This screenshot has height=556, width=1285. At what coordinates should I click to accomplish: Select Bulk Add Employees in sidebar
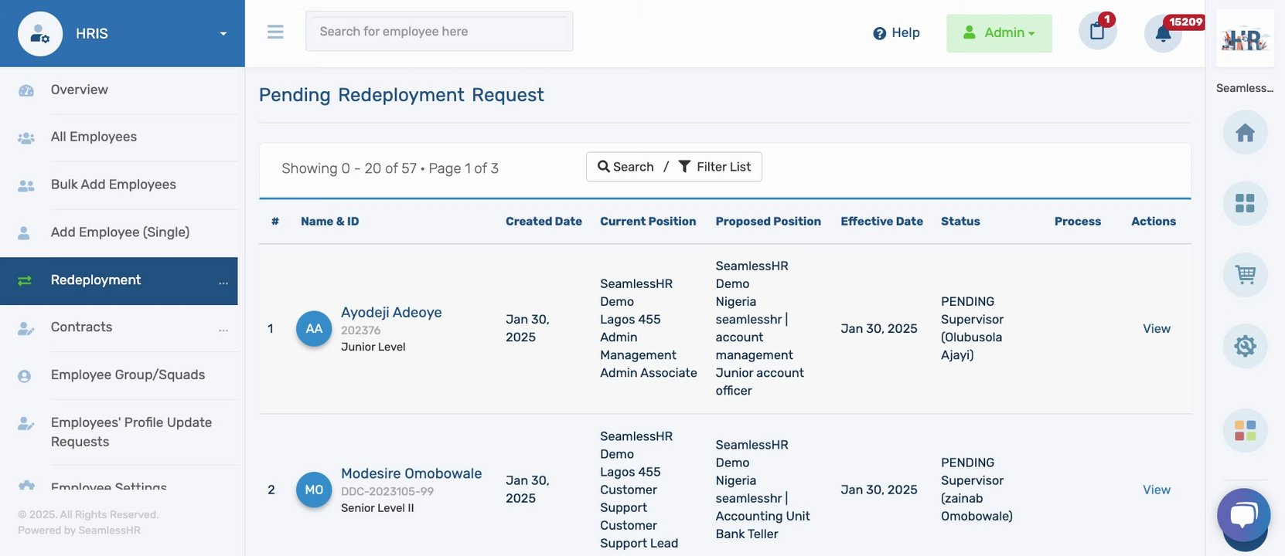[x=113, y=185]
